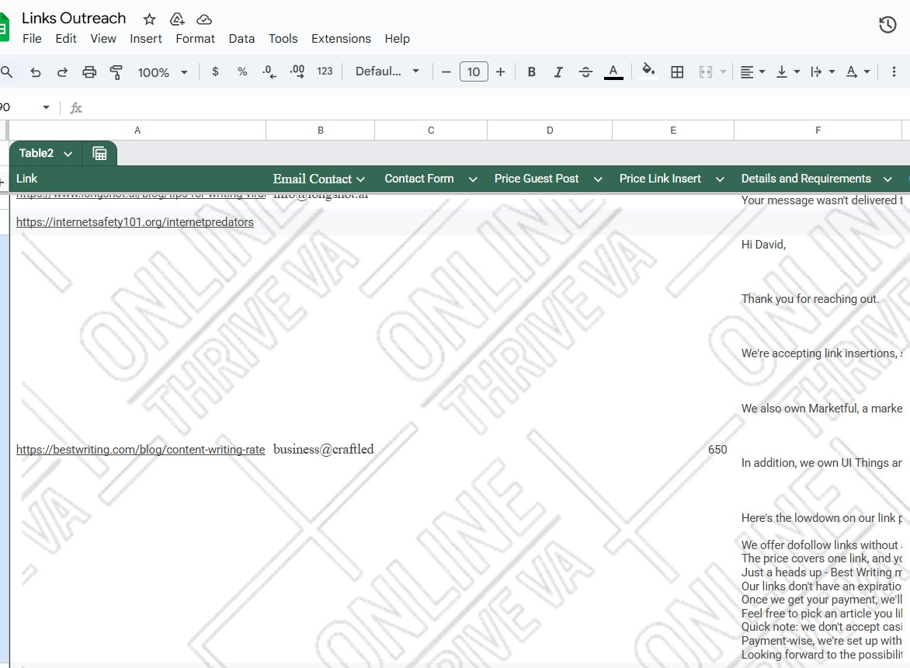Click the Merge cells icon
This screenshot has width=910, height=668.
[x=705, y=71]
